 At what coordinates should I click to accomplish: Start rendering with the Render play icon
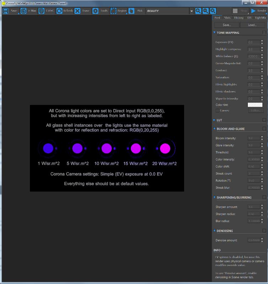253,11
